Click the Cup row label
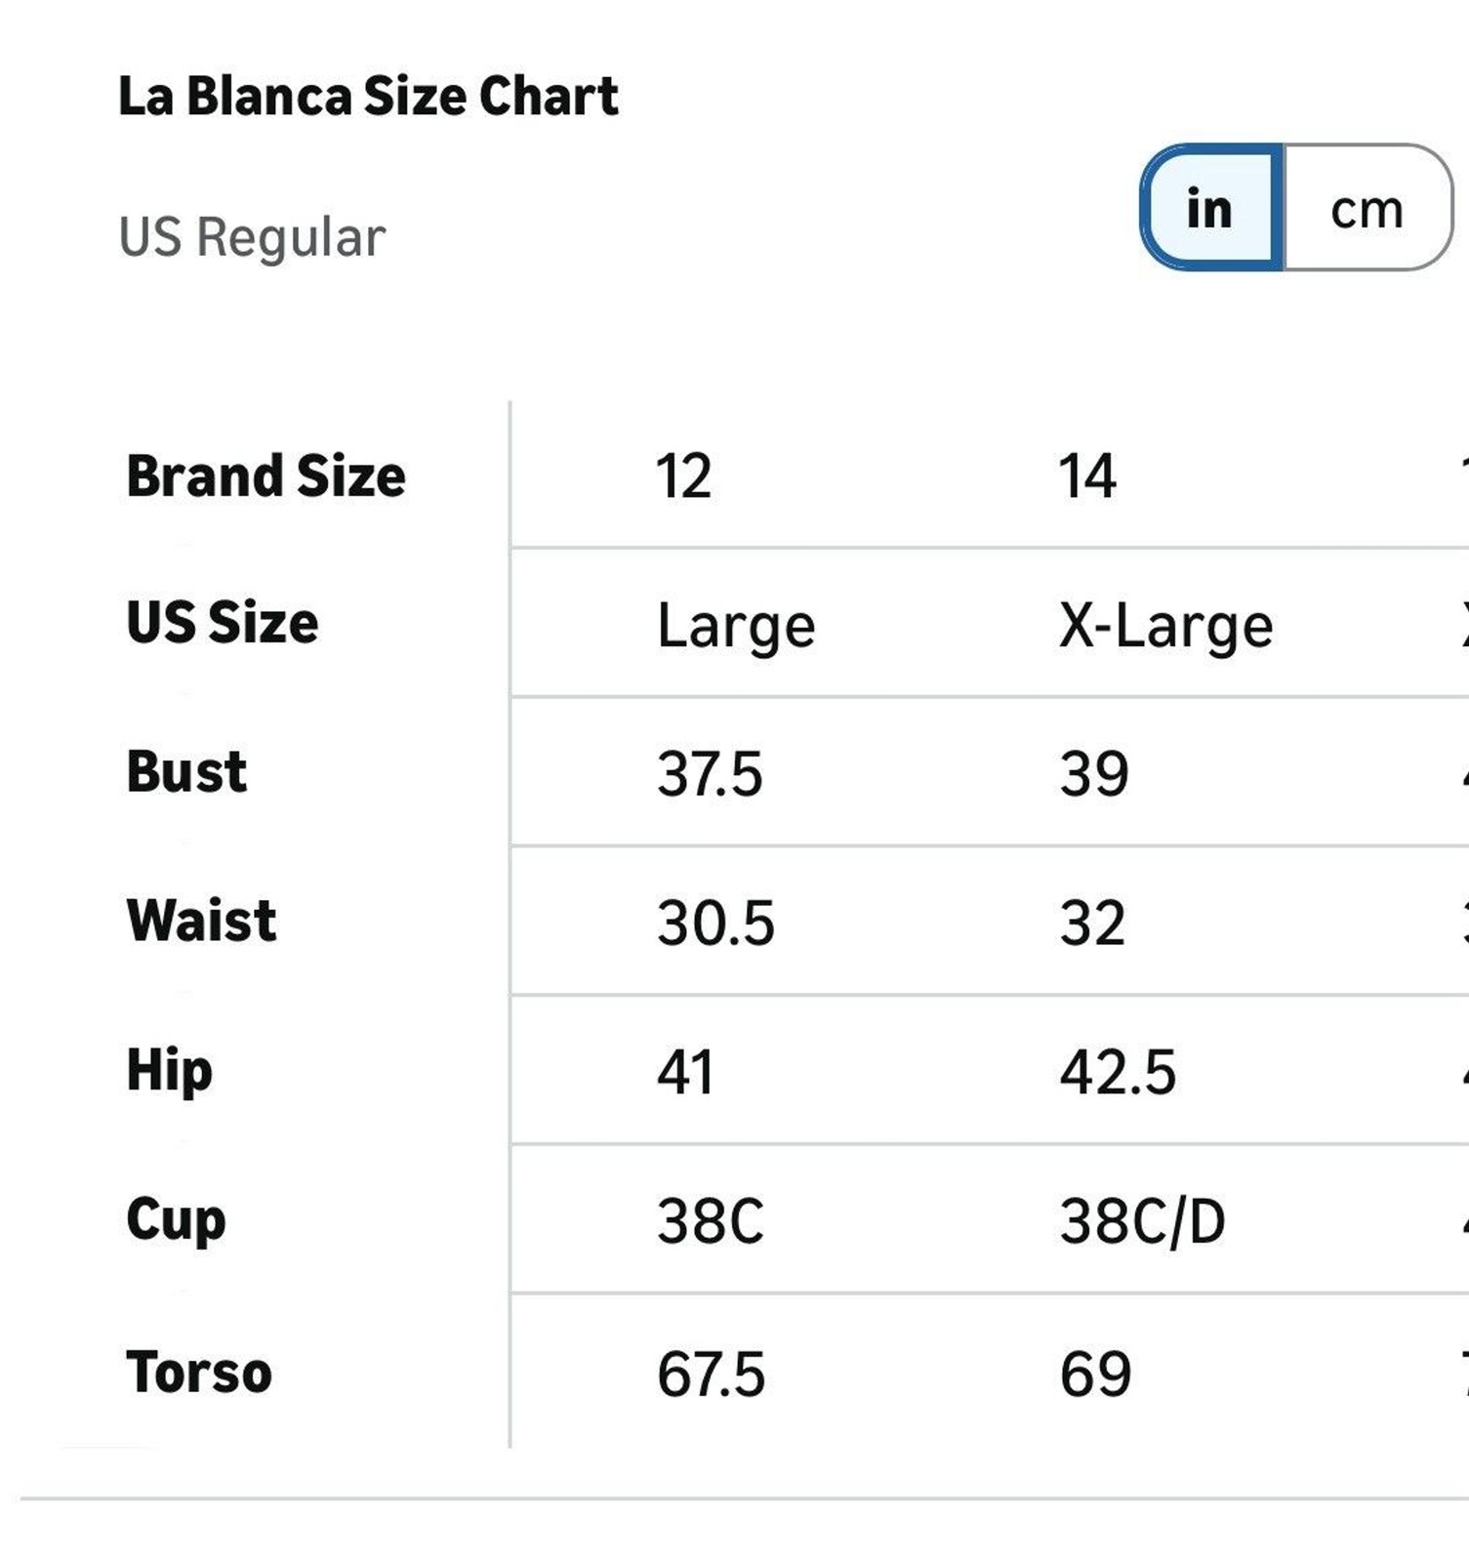Viewport: 1469px width, 1562px height. [176, 1220]
